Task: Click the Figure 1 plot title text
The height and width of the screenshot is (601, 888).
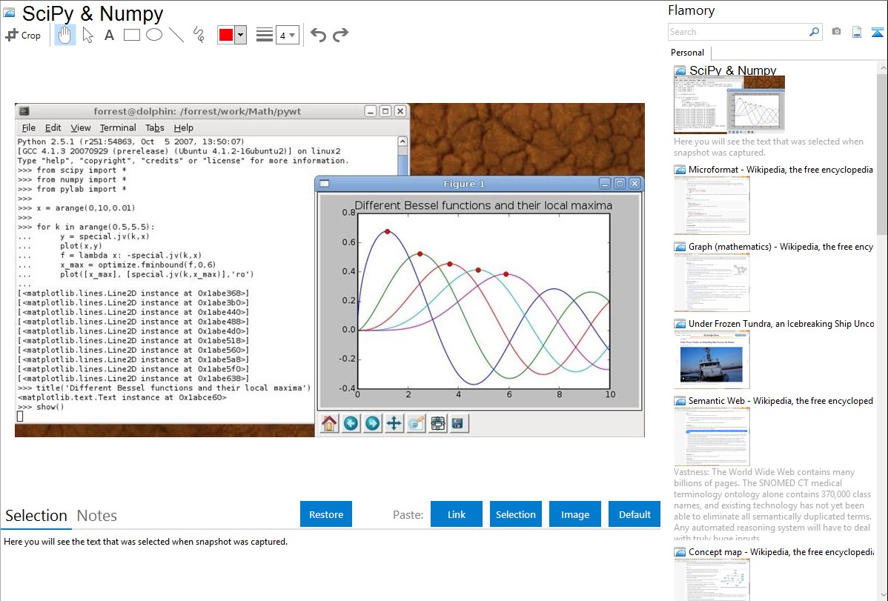Action: tap(483, 205)
